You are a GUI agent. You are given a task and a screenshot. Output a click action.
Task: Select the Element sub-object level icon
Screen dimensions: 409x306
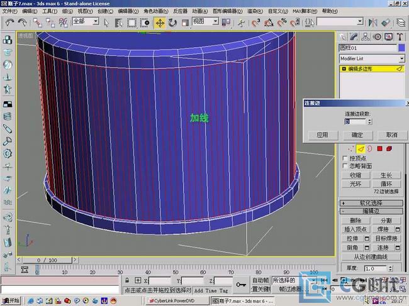click(389, 149)
